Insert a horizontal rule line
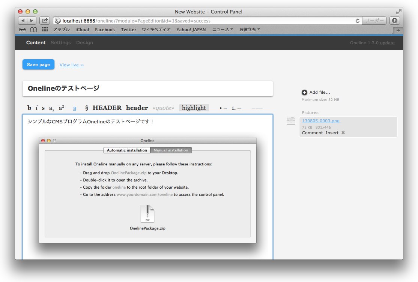The width and height of the screenshot is (418, 282). tap(257, 108)
